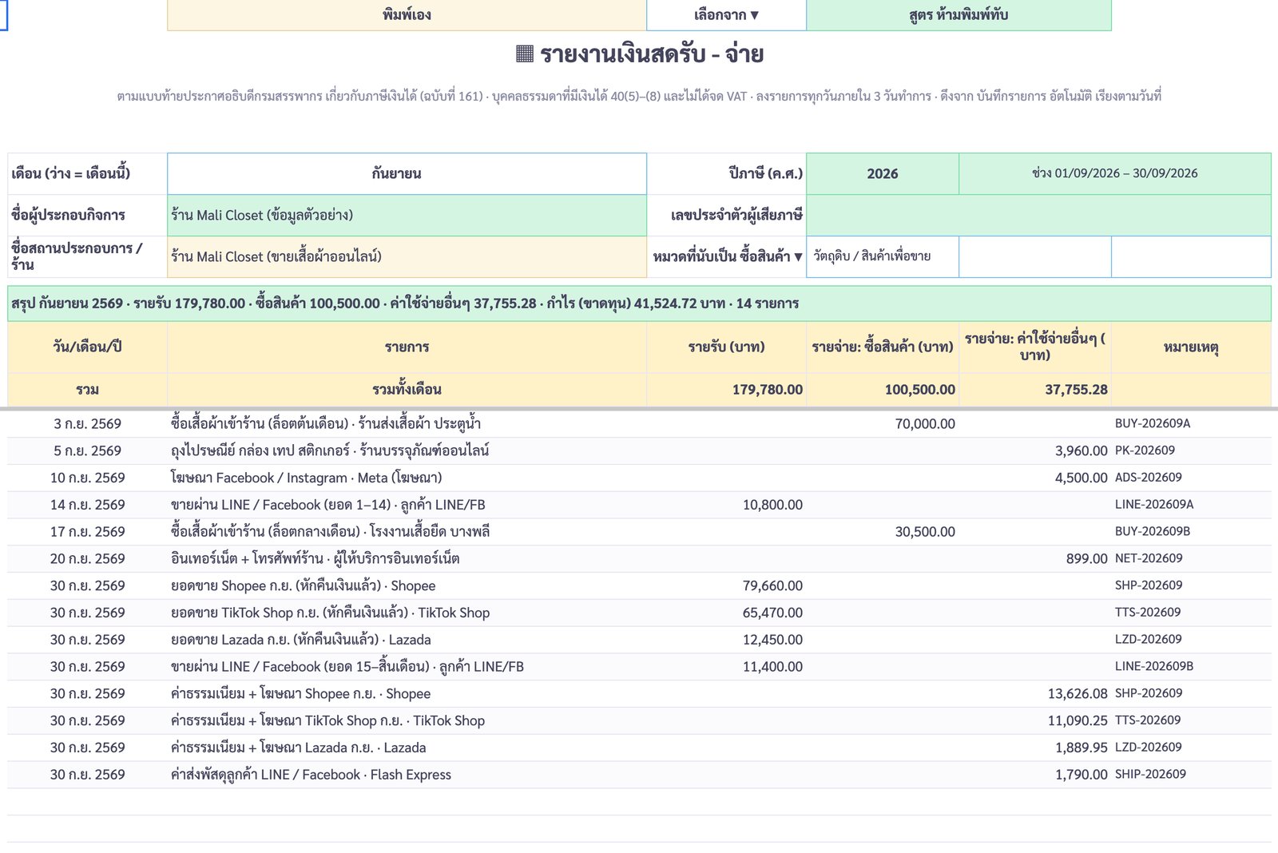Viewport: 1278px width, 853px height.
Task: Click date cell 5 ก.ย. 2569
Action: (87, 450)
